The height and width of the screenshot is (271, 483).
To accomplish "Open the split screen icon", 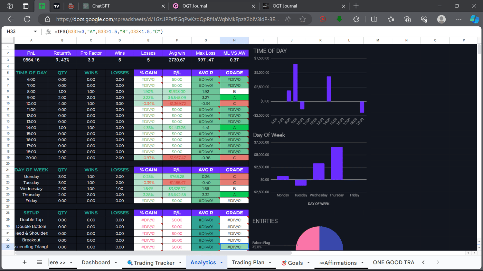I will click(x=374, y=19).
